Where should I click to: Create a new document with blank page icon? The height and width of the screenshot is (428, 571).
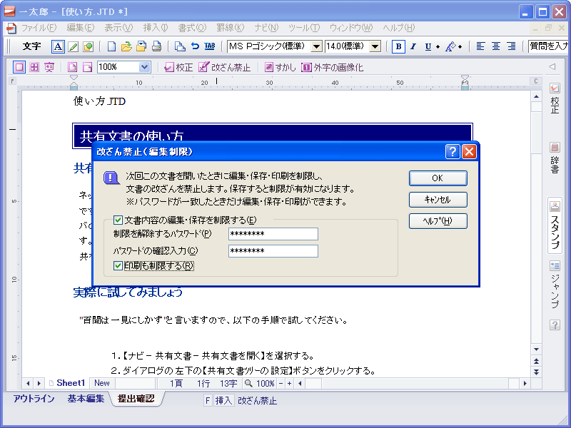(x=112, y=46)
